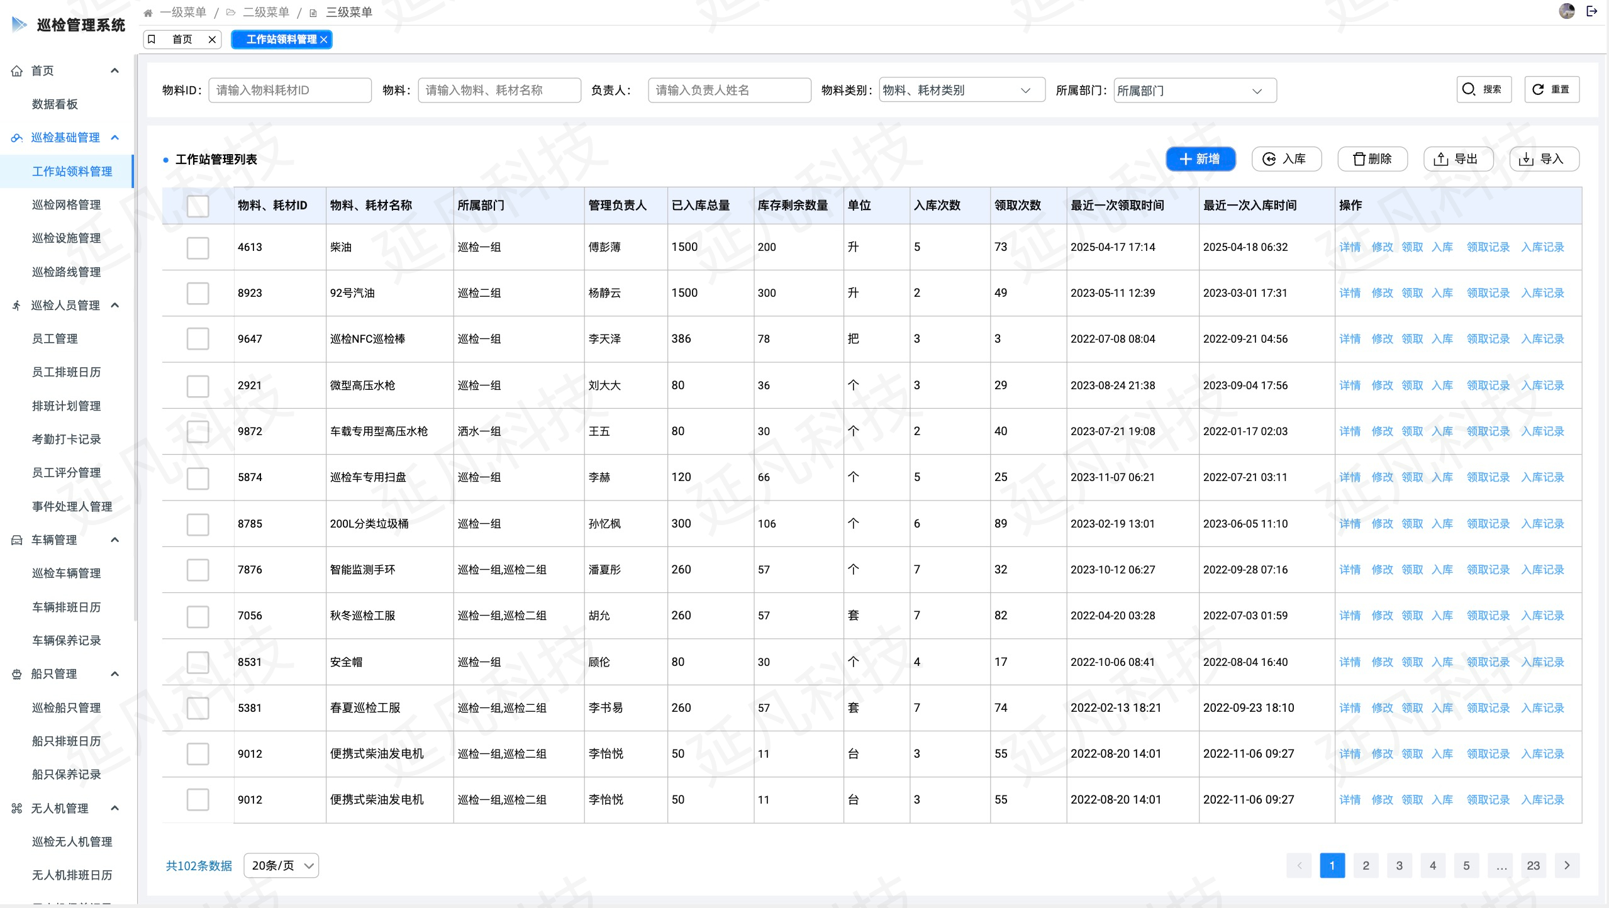Toggle the select-all header checkbox
The width and height of the screenshot is (1609, 908).
point(198,206)
